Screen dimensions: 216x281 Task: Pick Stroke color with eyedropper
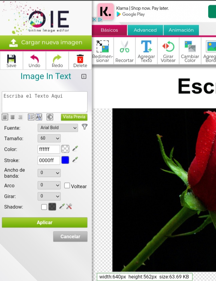click(75, 160)
